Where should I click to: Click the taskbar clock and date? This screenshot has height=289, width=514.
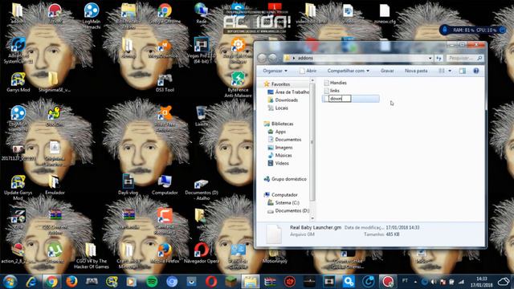pyautogui.click(x=482, y=282)
